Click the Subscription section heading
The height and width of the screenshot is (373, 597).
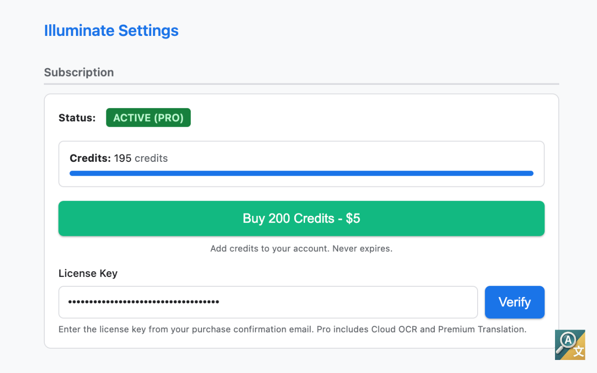[x=79, y=72]
